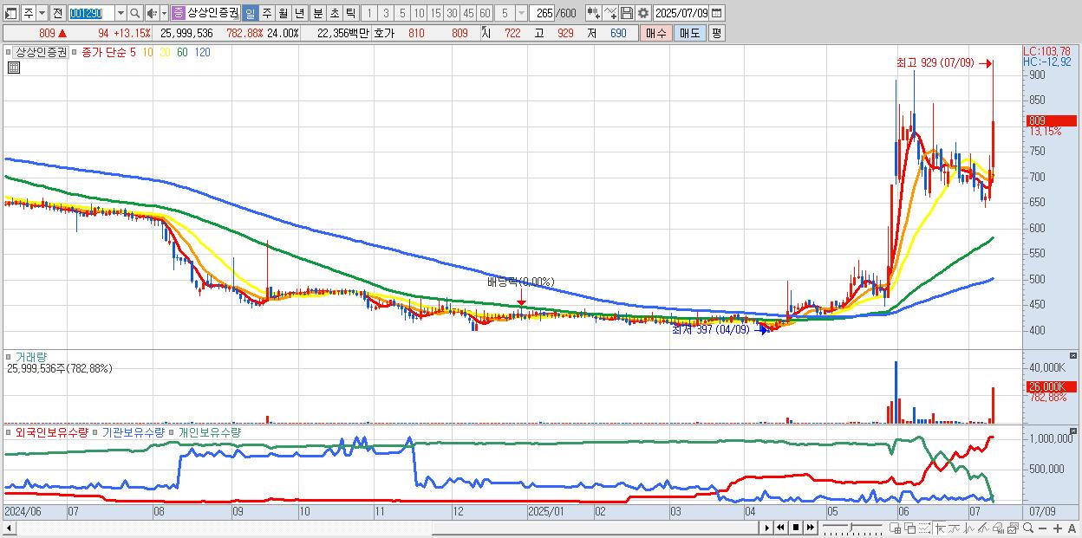The width and height of the screenshot is (1082, 538).
Task: Click the speaker sound icon
Action: pyautogui.click(x=152, y=13)
